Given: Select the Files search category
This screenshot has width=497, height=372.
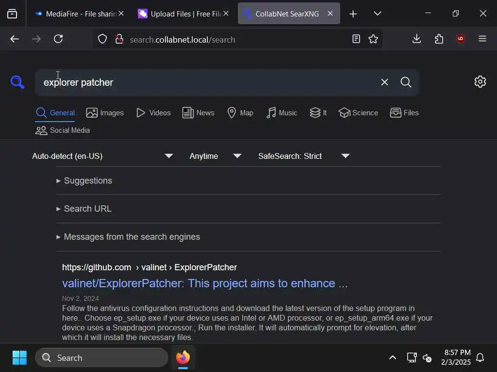Looking at the screenshot, I should coord(404,113).
